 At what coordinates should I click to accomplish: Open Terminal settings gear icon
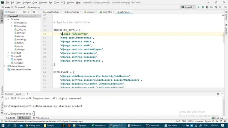click(x=218, y=94)
